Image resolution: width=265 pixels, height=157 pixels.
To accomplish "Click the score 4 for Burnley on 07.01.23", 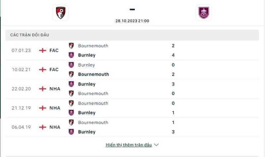I will click(x=173, y=55).
